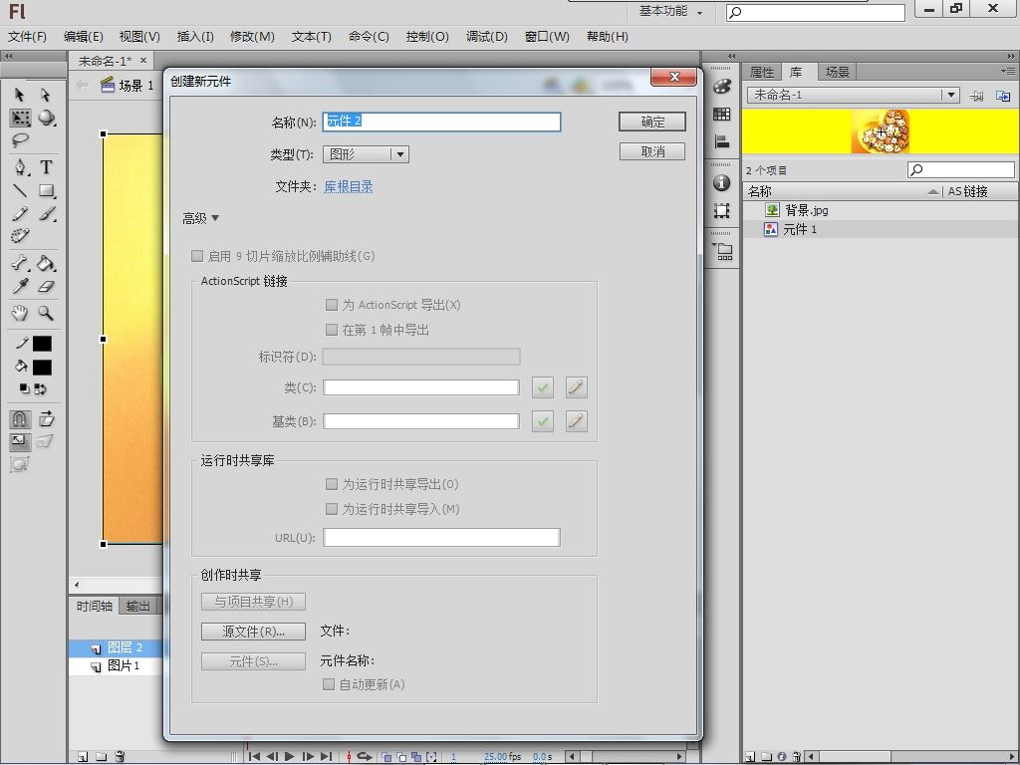This screenshot has width=1020, height=765.
Task: Click the black default colors icon
Action: (24, 388)
